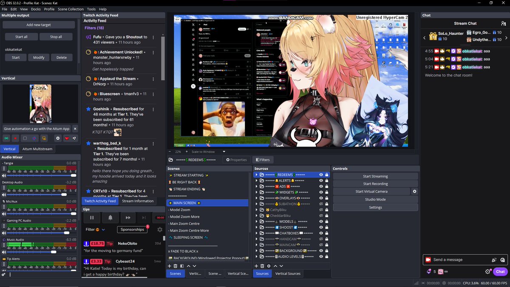The height and width of the screenshot is (287, 510).
Task: Unlock the OVERLAYS source group
Action: pyautogui.click(x=327, y=198)
